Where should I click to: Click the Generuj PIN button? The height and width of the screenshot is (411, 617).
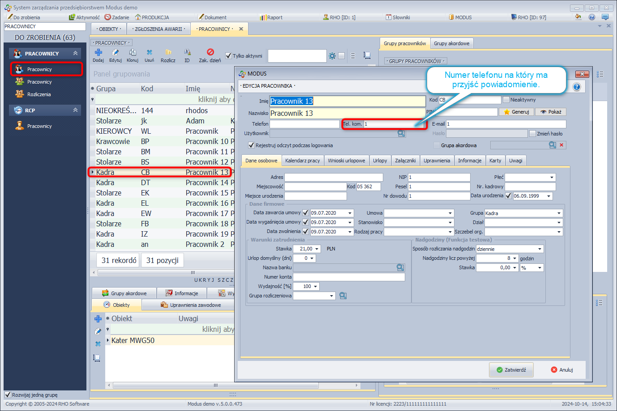pyautogui.click(x=516, y=112)
